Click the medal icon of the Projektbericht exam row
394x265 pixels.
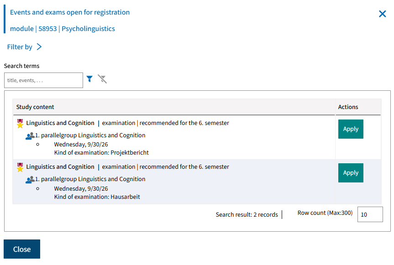click(x=20, y=124)
